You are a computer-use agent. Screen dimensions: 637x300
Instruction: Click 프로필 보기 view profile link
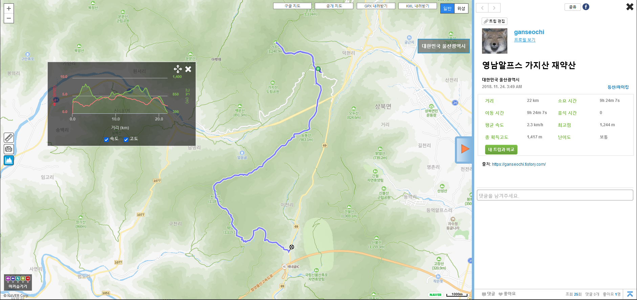coord(525,40)
